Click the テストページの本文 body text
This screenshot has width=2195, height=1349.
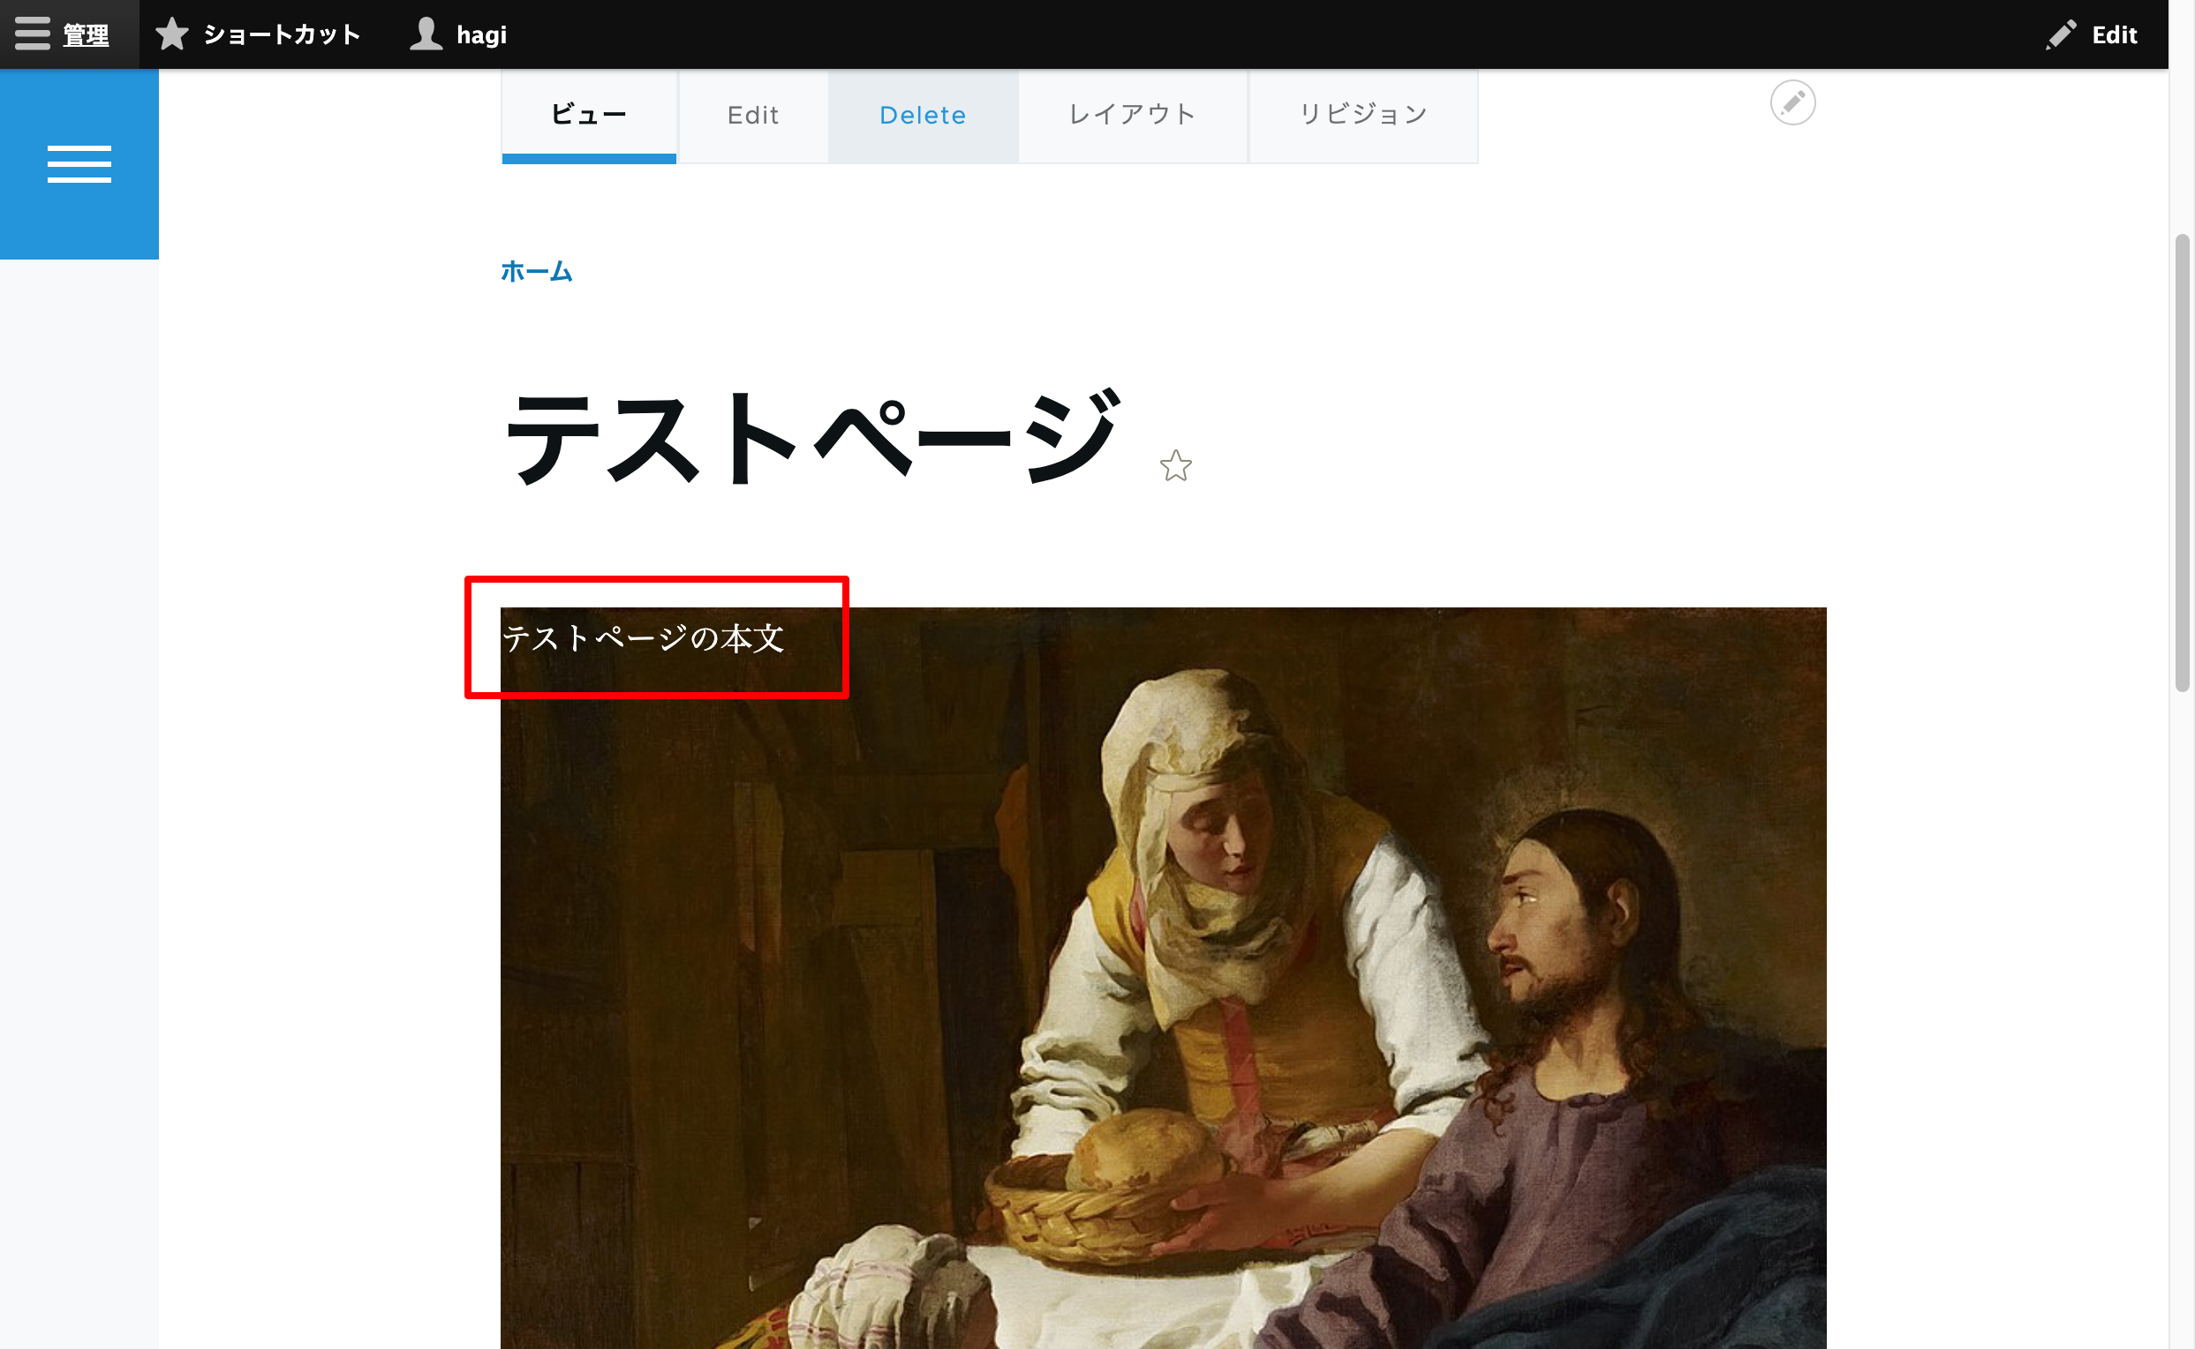click(x=644, y=639)
